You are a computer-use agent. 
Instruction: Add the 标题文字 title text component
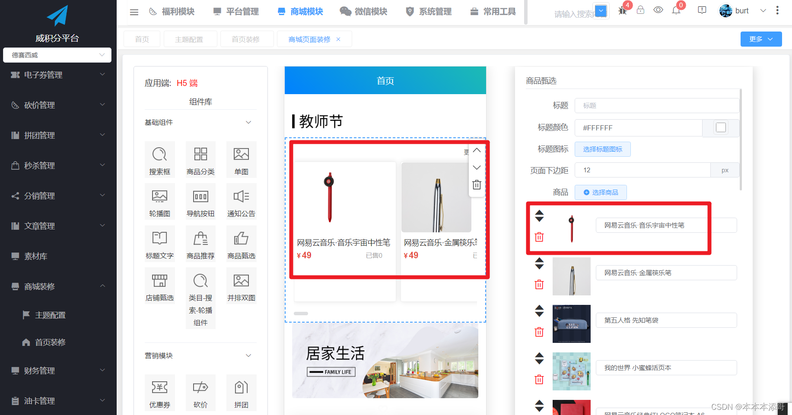(159, 244)
